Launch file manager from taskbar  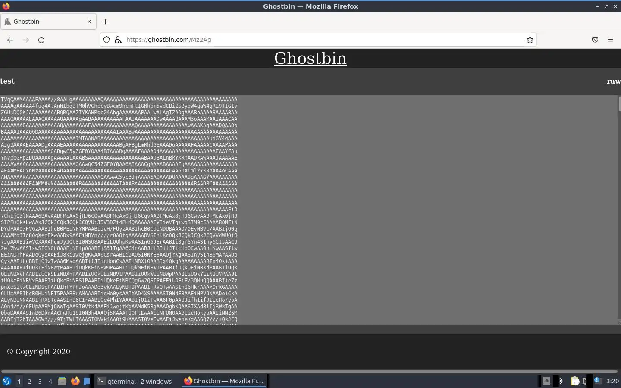pyautogui.click(x=62, y=381)
